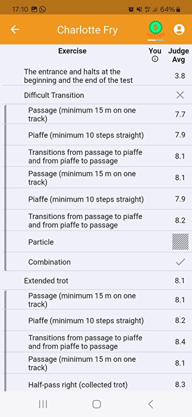Select the Difficult Transition row
Image resolution: width=192 pixels, height=417 pixels.
[96, 95]
